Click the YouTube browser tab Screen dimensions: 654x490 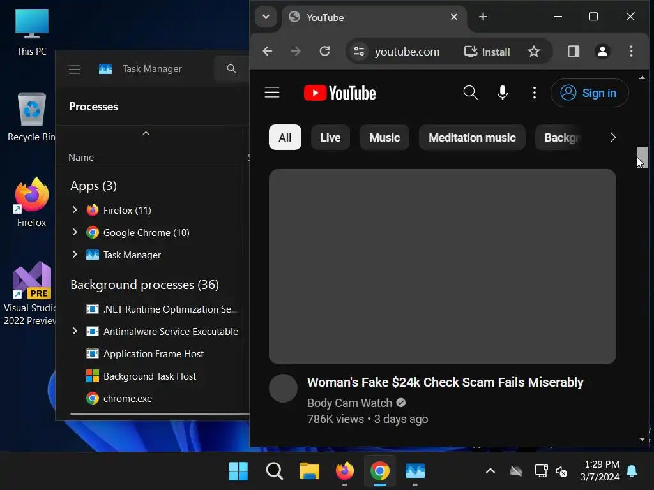[373, 17]
